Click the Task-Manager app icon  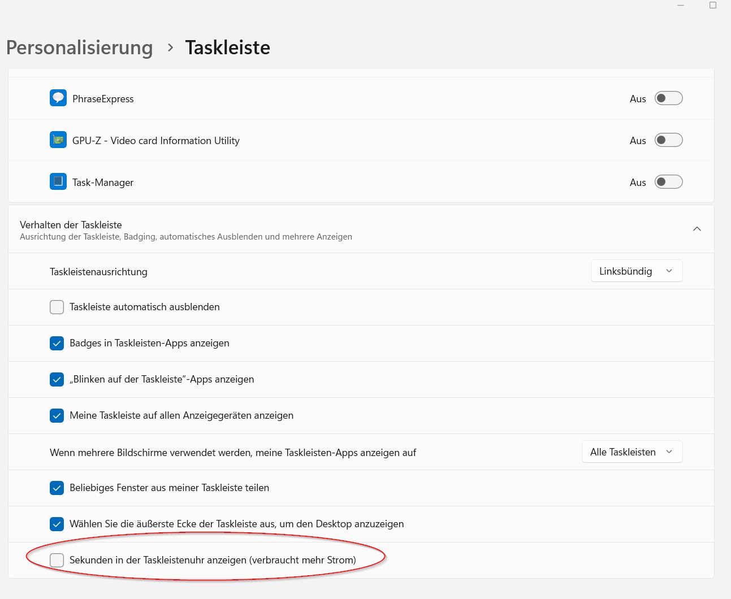click(58, 182)
